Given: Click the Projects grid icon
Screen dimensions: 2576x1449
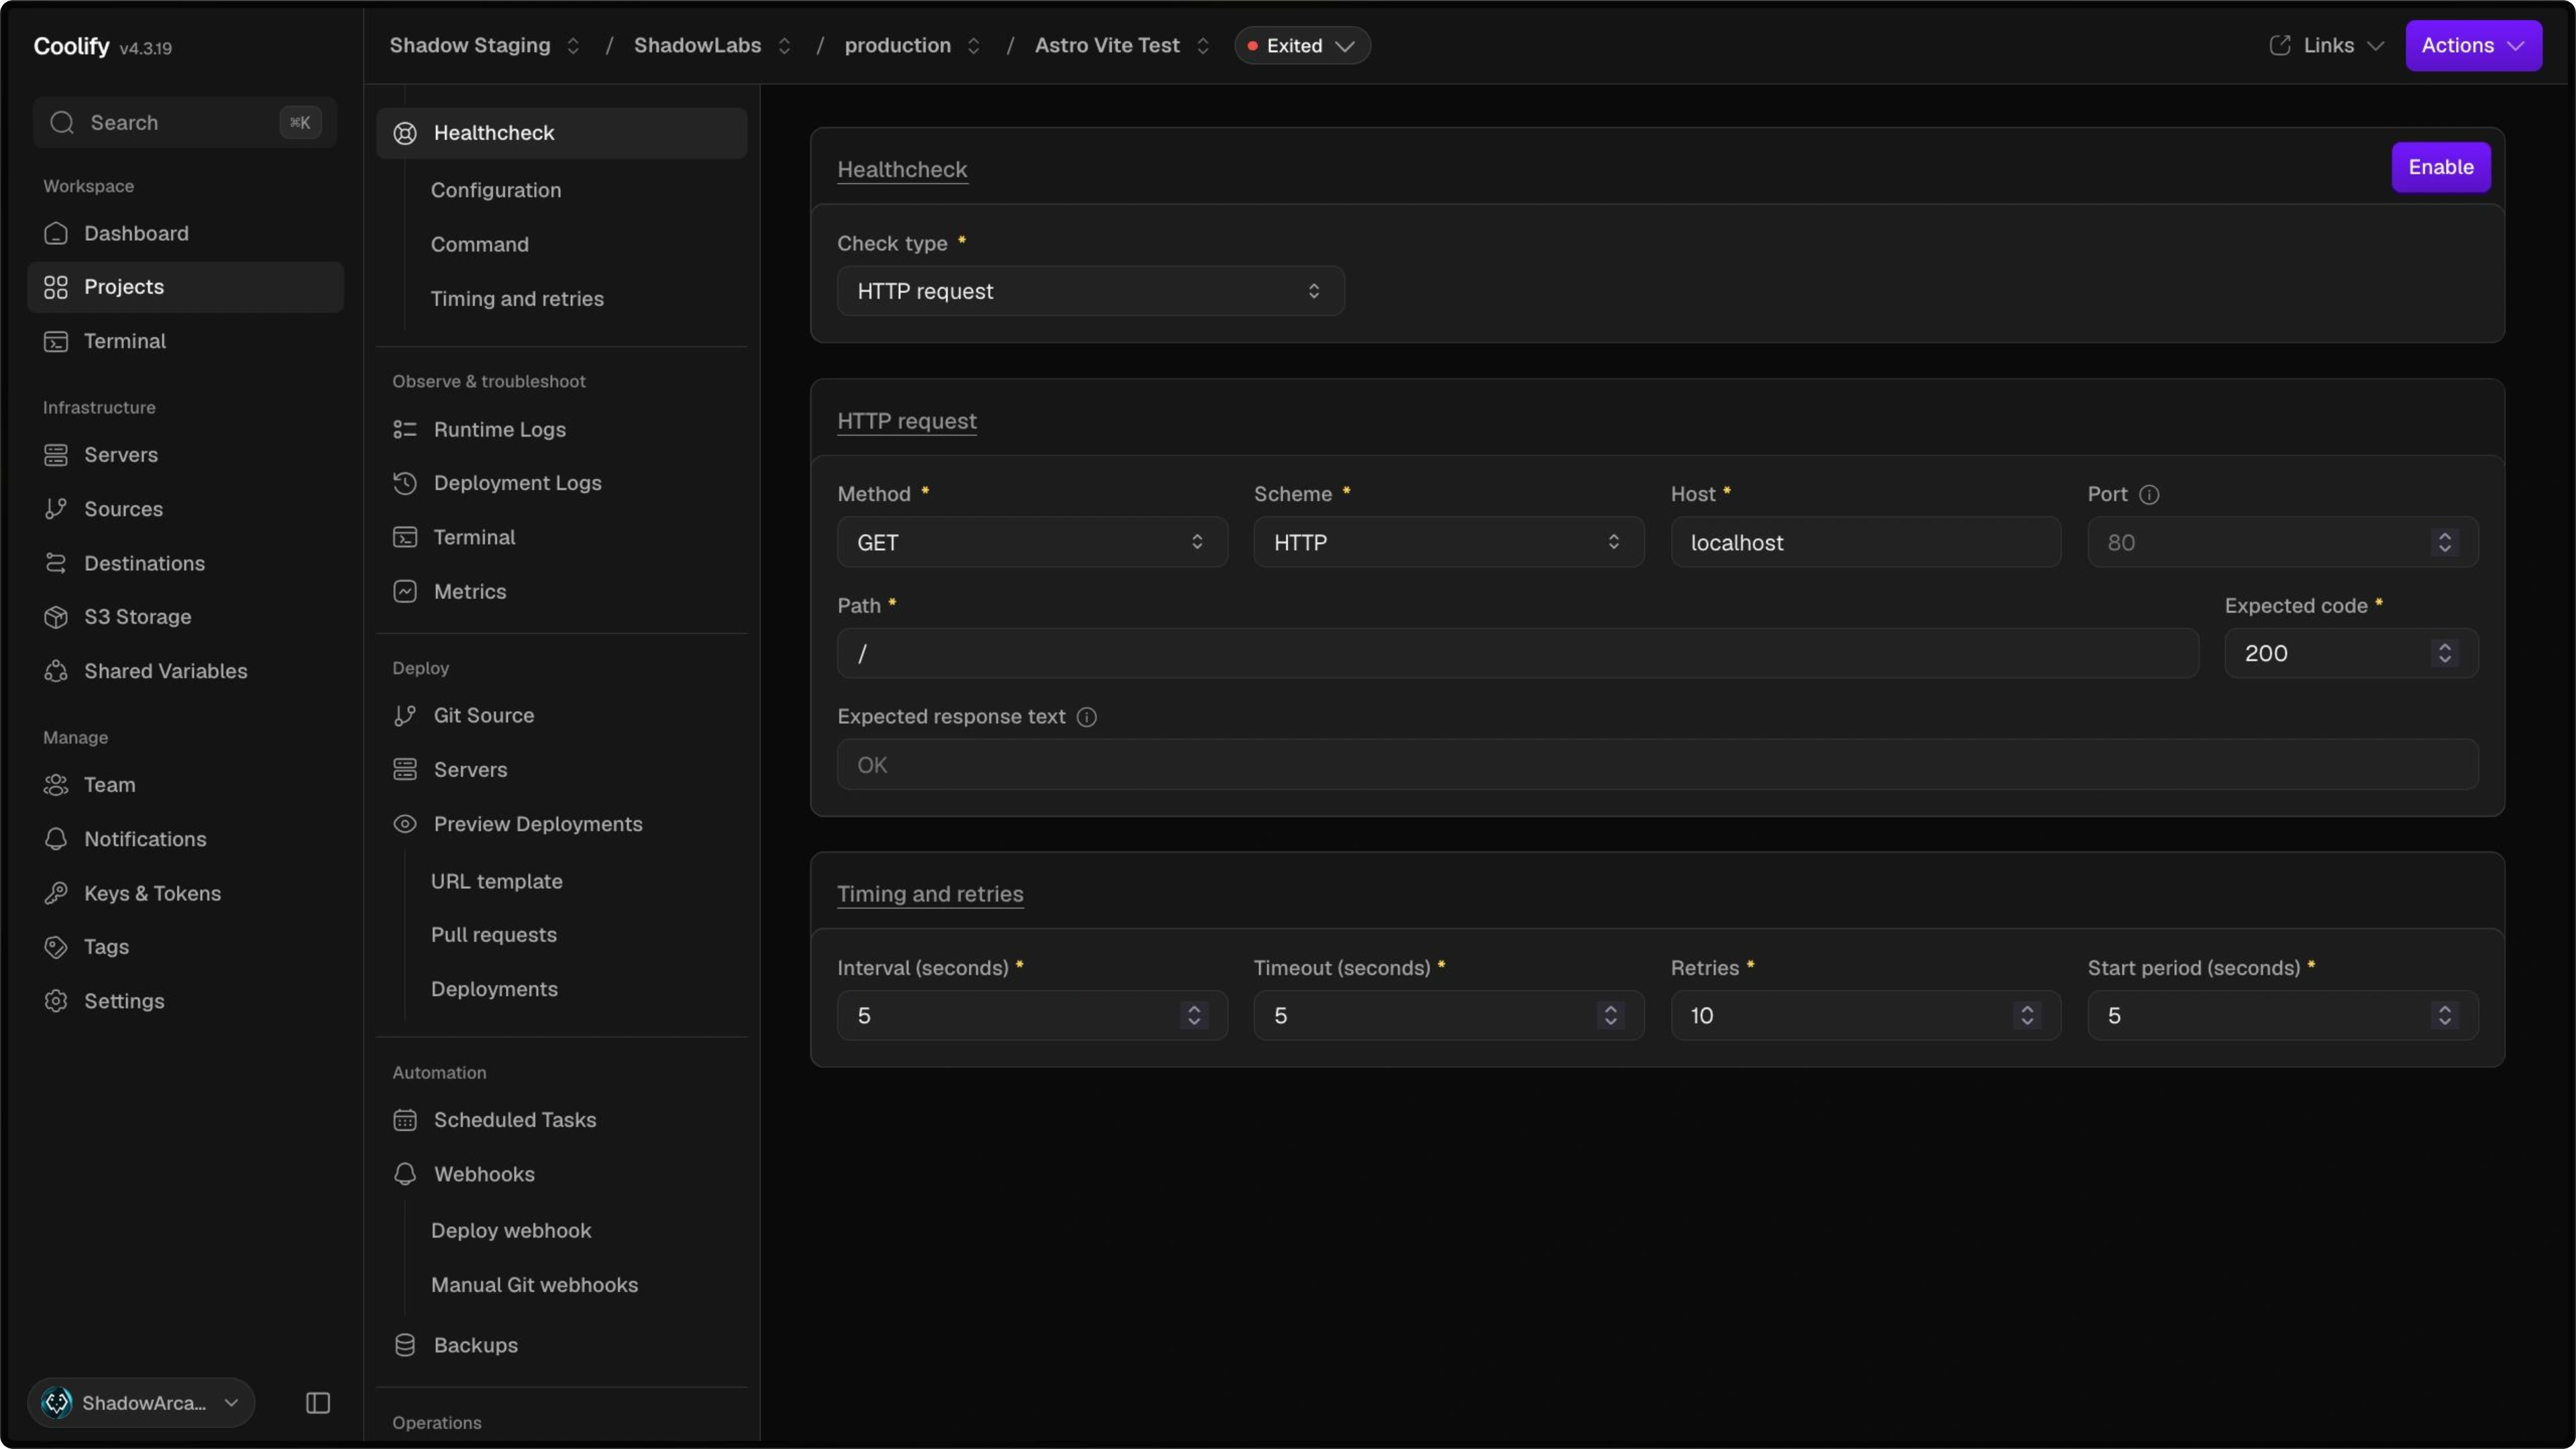Looking at the screenshot, I should pyautogui.click(x=56, y=287).
